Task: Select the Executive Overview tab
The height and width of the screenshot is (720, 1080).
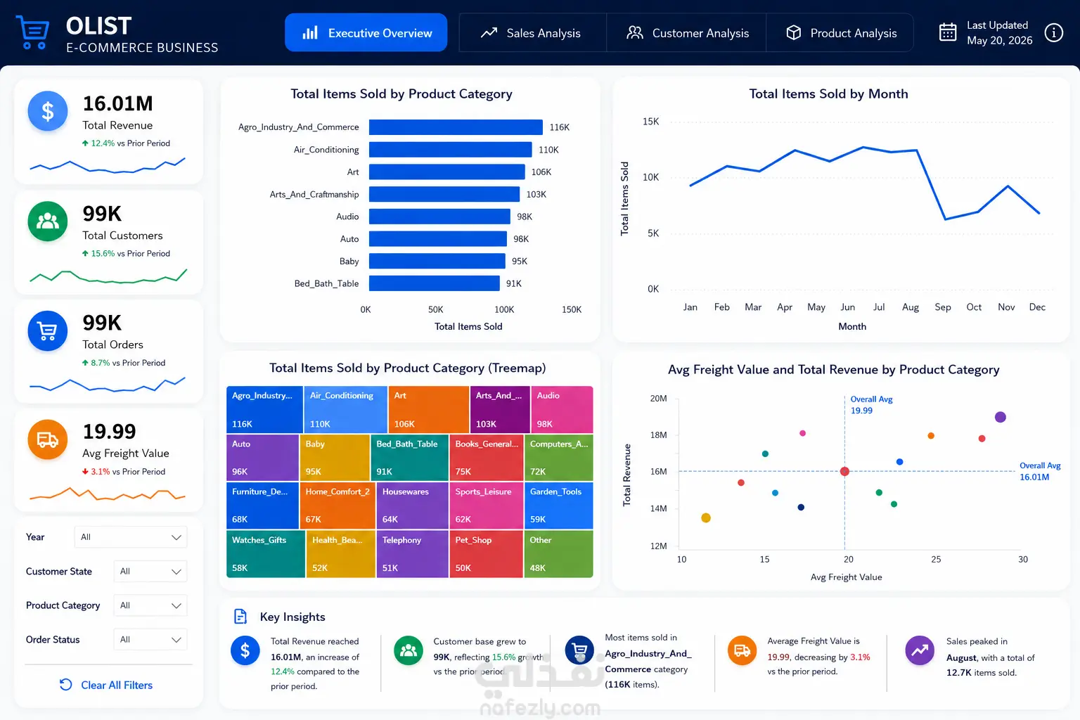Action: click(x=366, y=33)
